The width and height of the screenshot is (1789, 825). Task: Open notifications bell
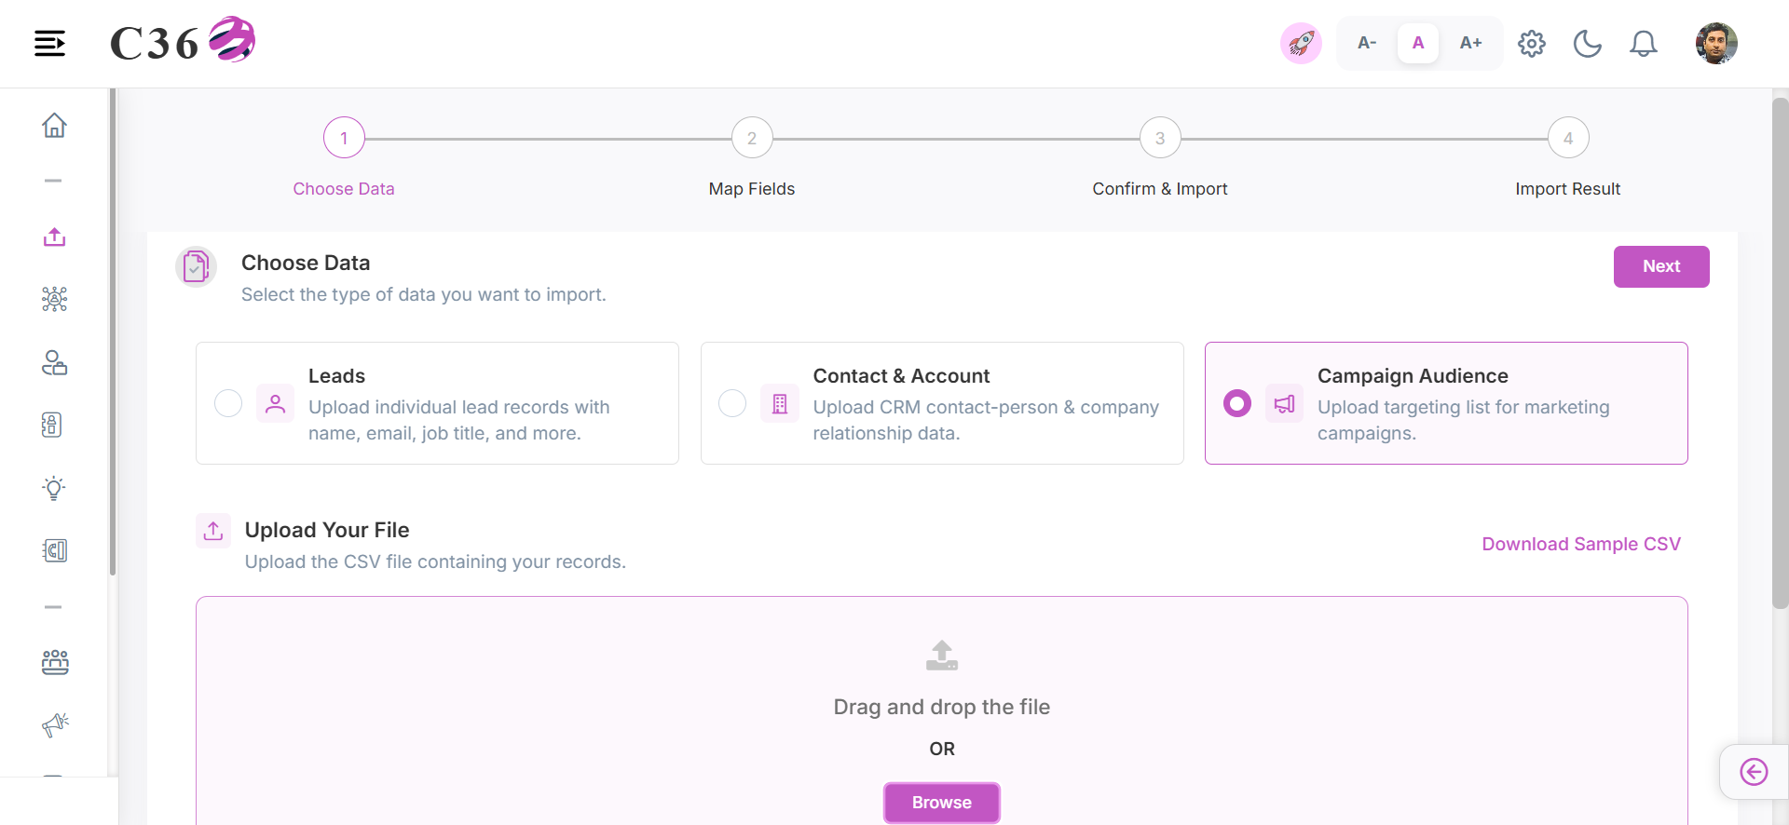pyautogui.click(x=1644, y=44)
